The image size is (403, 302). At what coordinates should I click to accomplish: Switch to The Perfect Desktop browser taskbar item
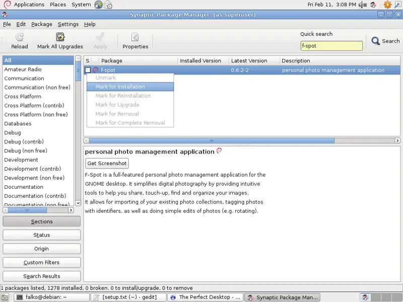(x=205, y=297)
